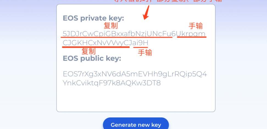The image size is (267, 129).
Task: Click the red 手输 label above Ukrpqm
Action: point(196,26)
